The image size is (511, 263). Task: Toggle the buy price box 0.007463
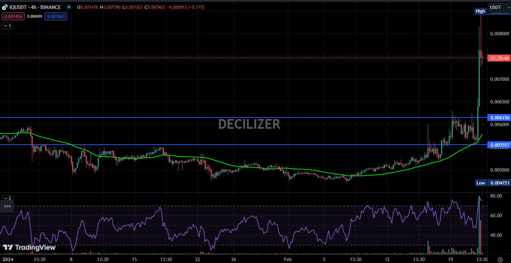56,16
